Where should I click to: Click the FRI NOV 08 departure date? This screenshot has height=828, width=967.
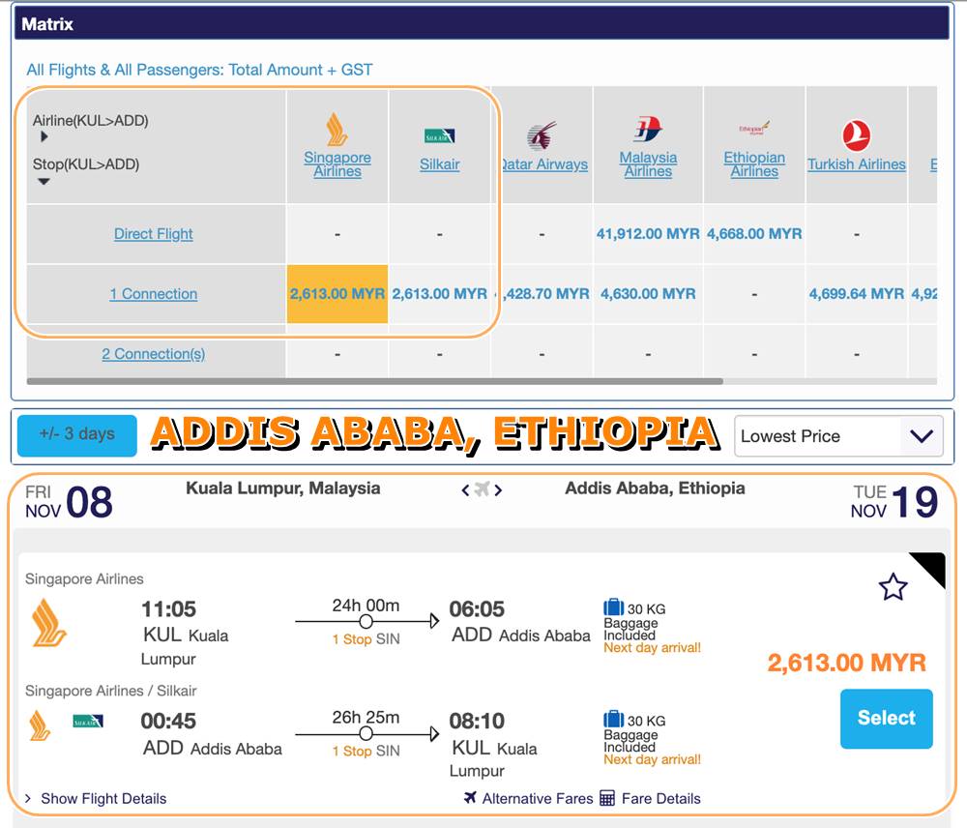click(69, 502)
